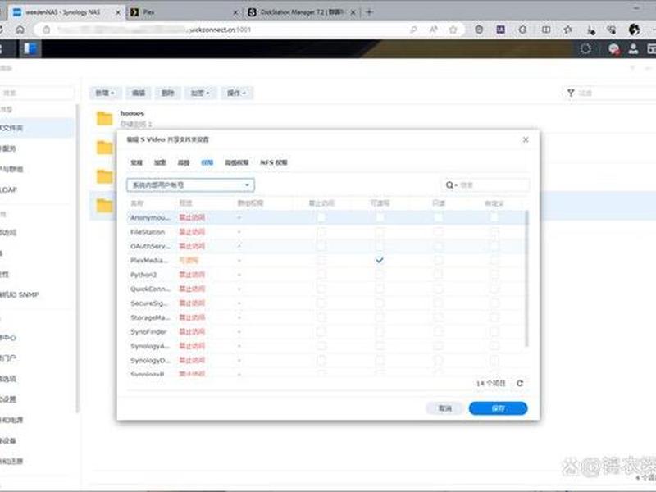Close the Plex browser tab
Viewport: 656px width, 492px height.
(x=235, y=12)
